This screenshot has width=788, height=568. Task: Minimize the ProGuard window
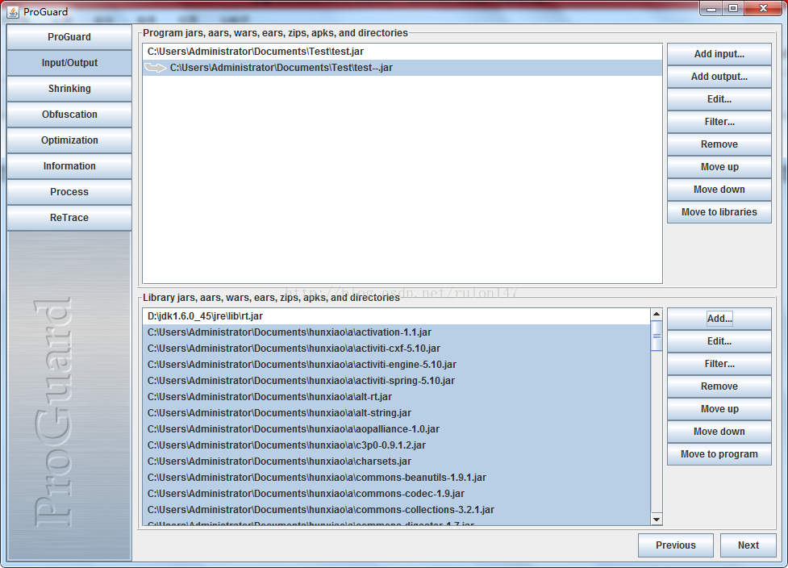click(x=711, y=9)
